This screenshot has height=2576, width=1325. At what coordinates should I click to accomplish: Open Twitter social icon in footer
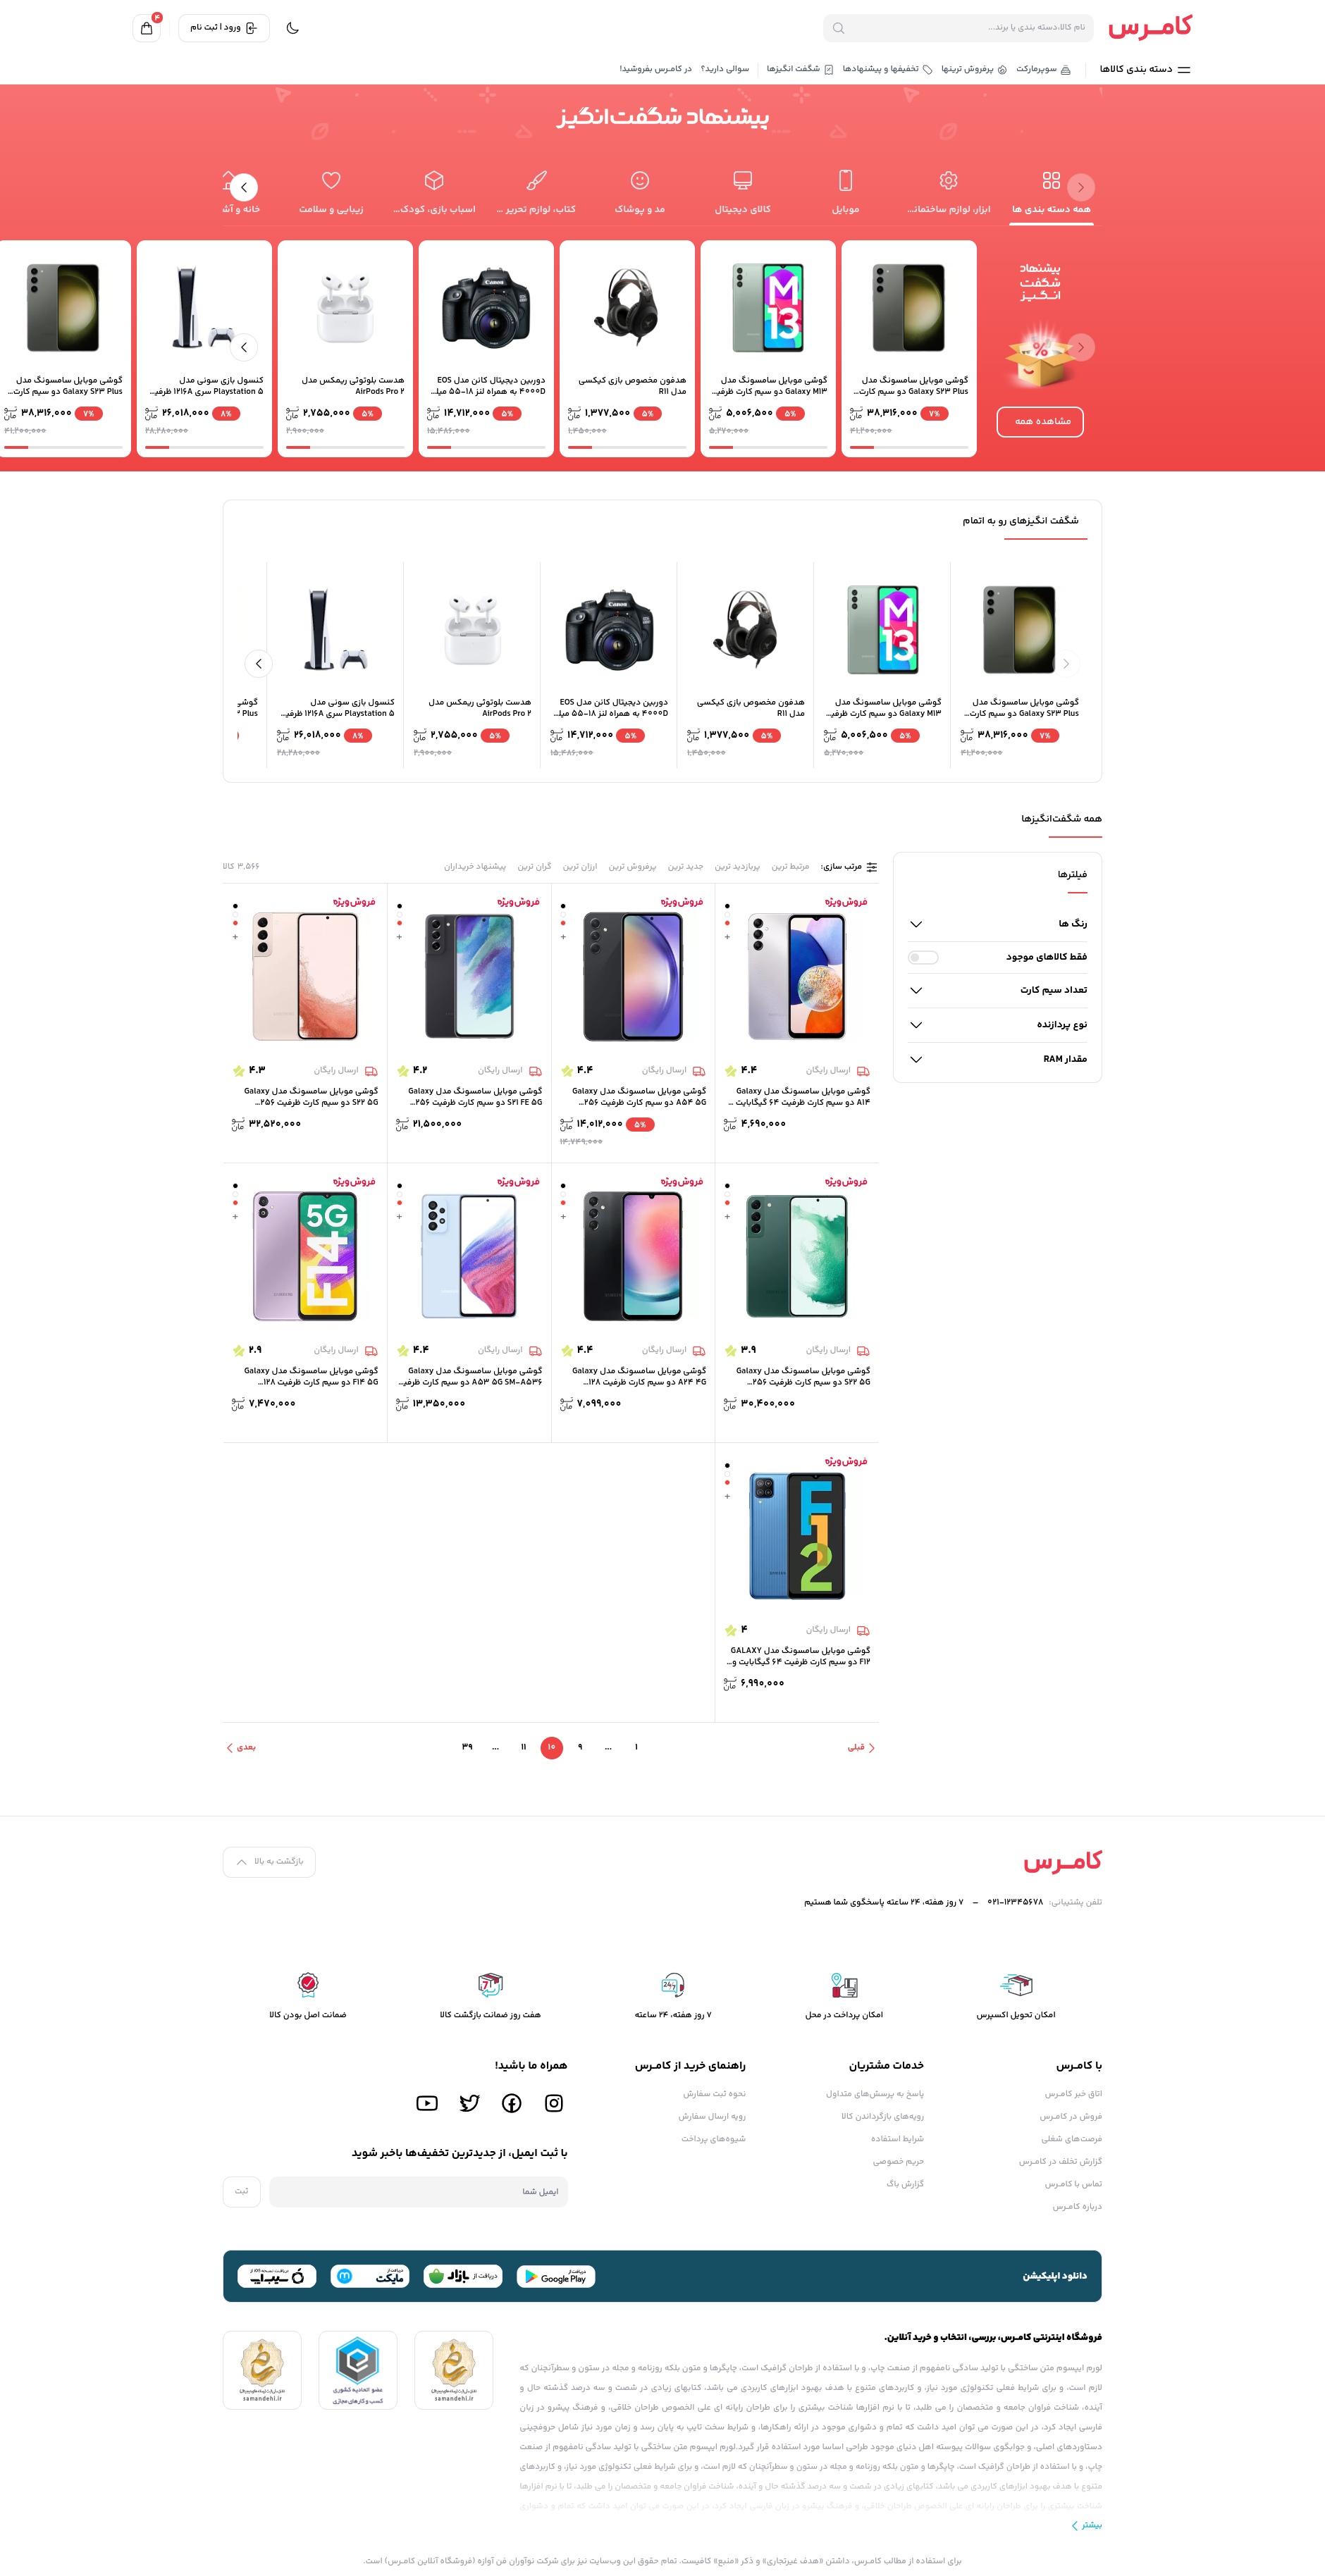click(469, 2103)
